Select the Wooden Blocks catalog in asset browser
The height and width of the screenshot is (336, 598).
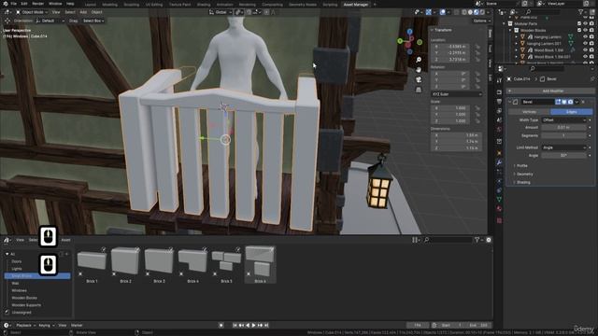(x=24, y=298)
